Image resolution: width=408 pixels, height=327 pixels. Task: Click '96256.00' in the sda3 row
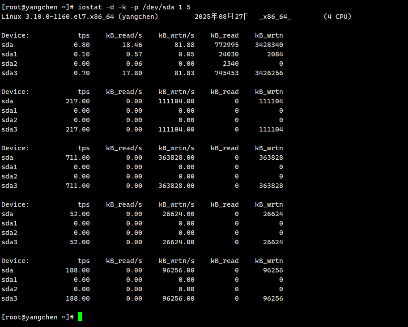pos(178,298)
